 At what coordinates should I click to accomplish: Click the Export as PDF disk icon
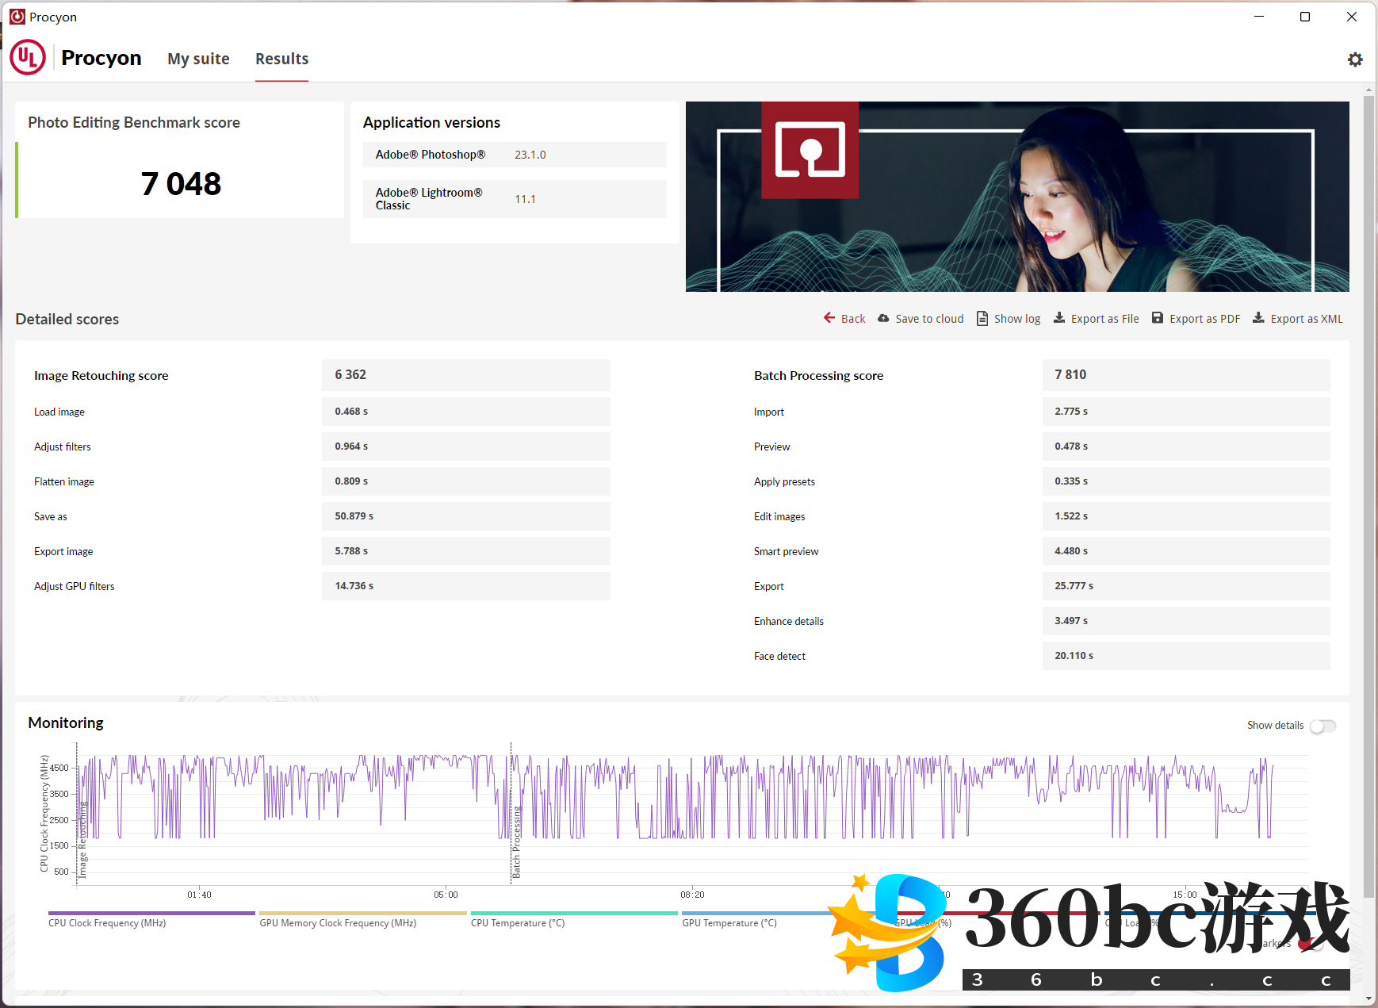[x=1158, y=318]
